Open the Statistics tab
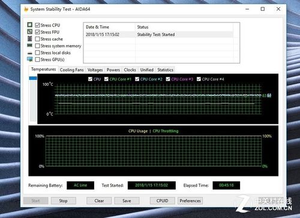The width and height of the screenshot is (300, 218). 165,70
